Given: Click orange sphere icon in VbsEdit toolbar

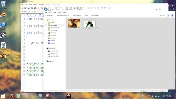Looking at the screenshot, I should (35, 8).
